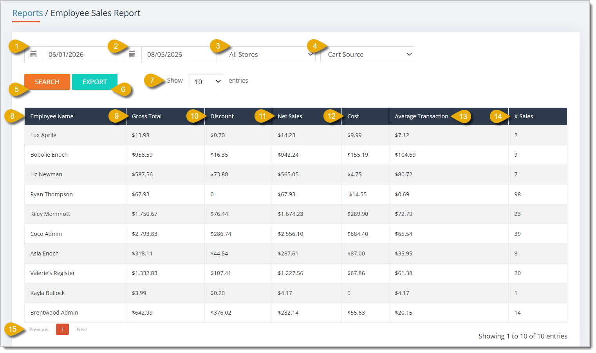Select the Valerie's Register row name
The width and height of the screenshot is (596, 353).
click(52, 273)
